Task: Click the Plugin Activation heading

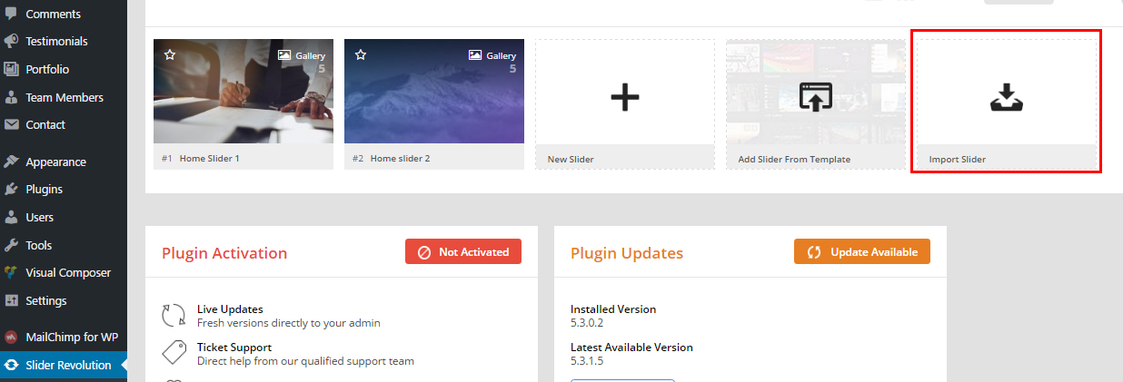Action: click(x=224, y=253)
